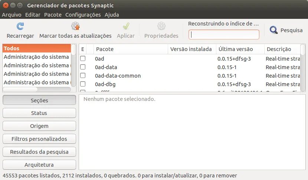Viewport: 308px width, 180px height.
Task: Click the description of package 0ad
Action: [283, 59]
